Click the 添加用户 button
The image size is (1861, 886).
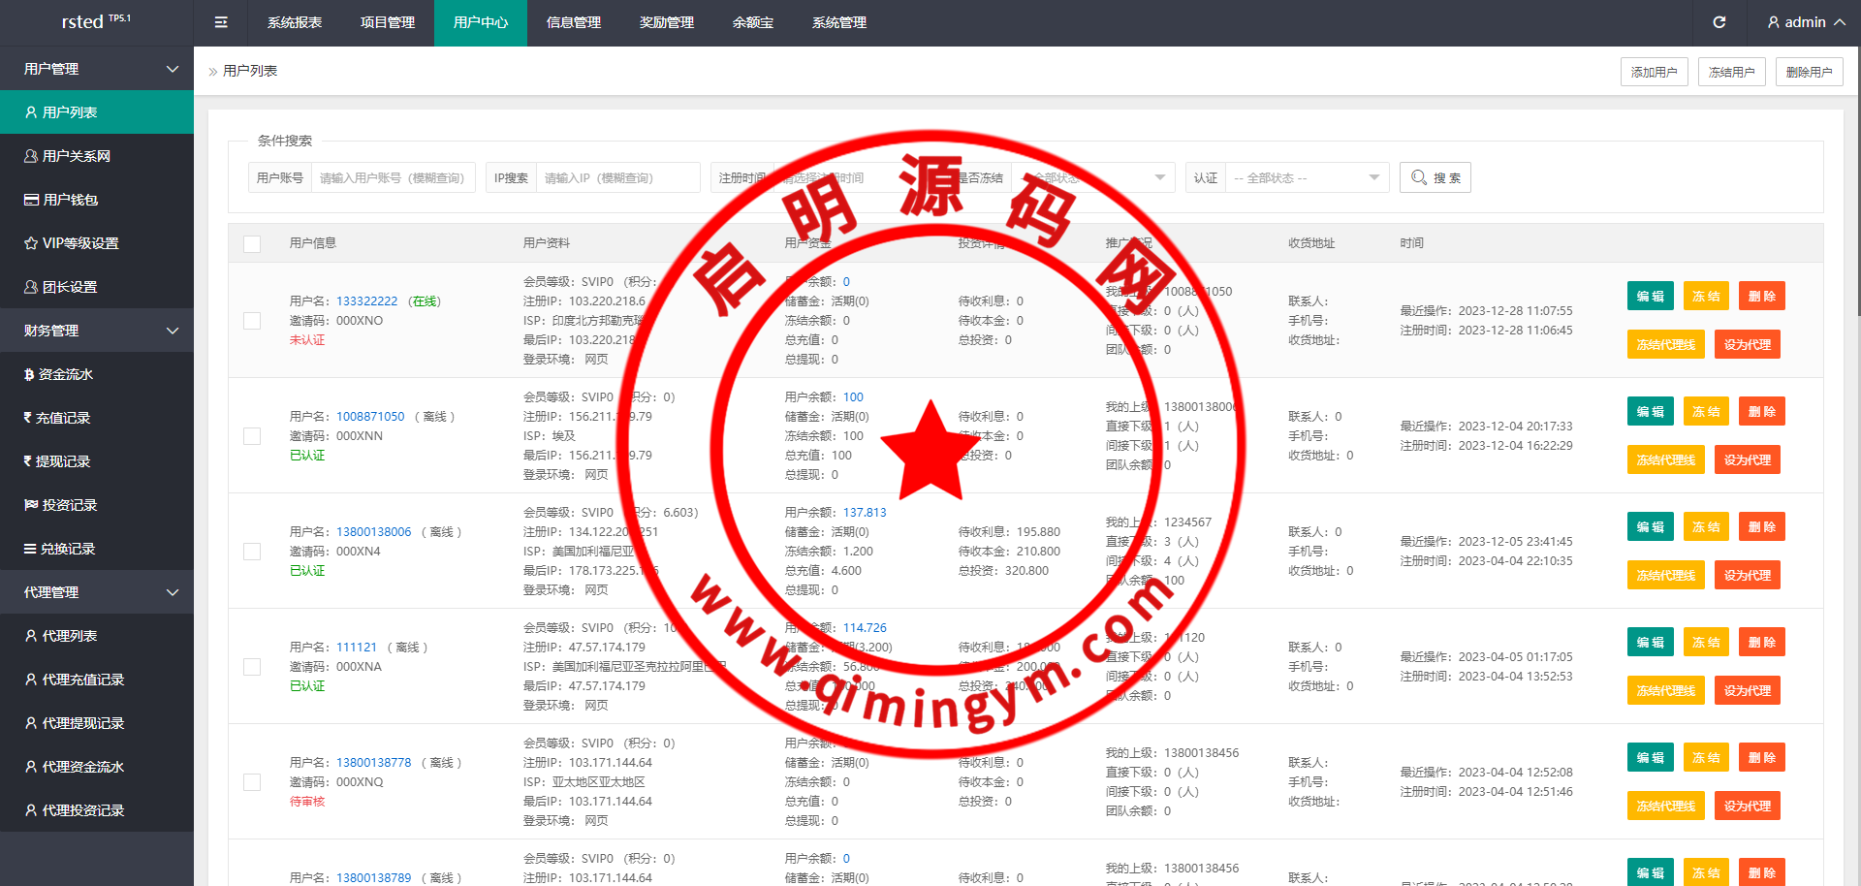[1654, 72]
